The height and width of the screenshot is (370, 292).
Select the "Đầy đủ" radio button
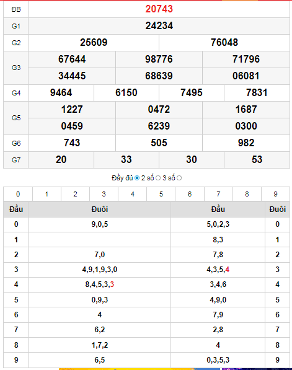tap(136, 178)
